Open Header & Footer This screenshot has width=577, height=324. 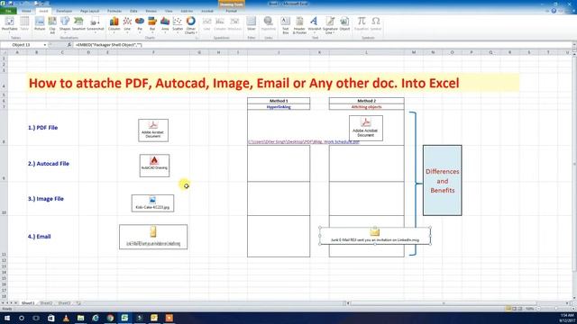[x=299, y=24]
